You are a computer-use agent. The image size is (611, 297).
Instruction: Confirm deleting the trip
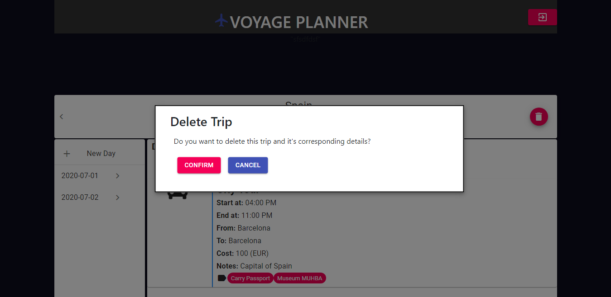199,165
